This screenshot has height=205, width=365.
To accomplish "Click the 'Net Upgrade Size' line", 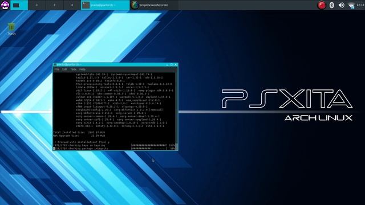I will tap(79, 136).
